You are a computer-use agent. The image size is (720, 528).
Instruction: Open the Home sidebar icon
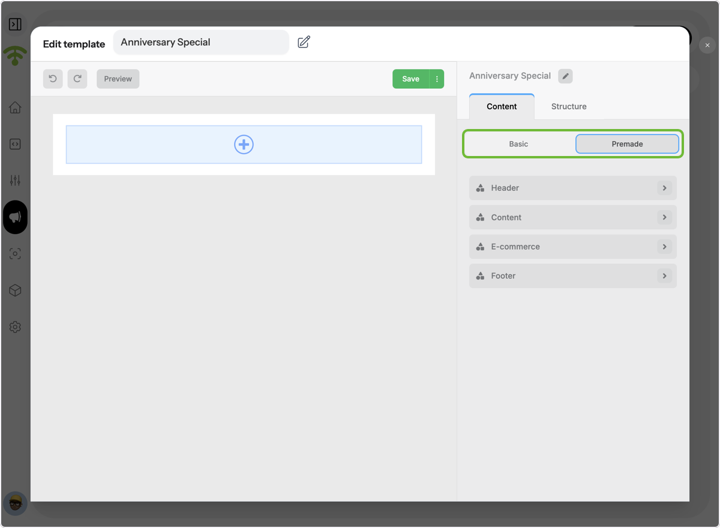15,107
